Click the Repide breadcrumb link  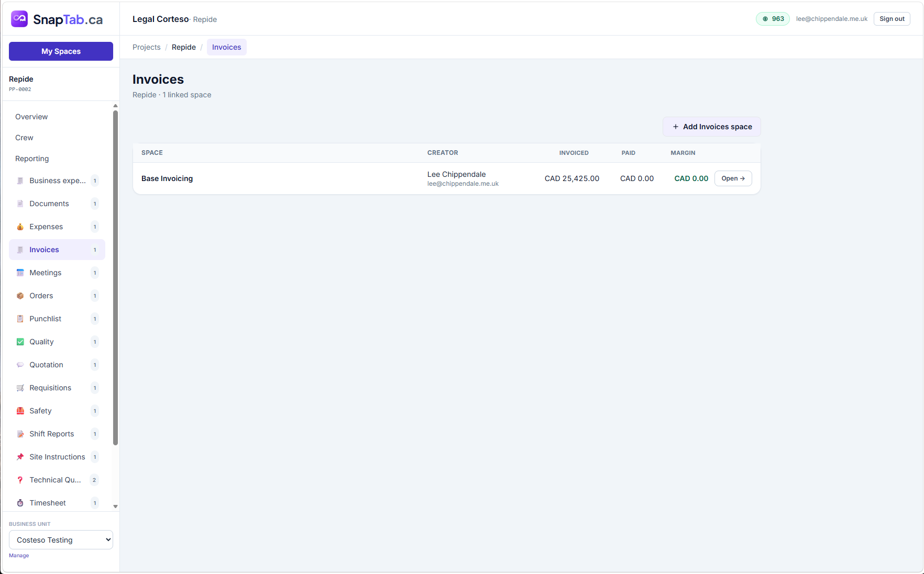184,47
